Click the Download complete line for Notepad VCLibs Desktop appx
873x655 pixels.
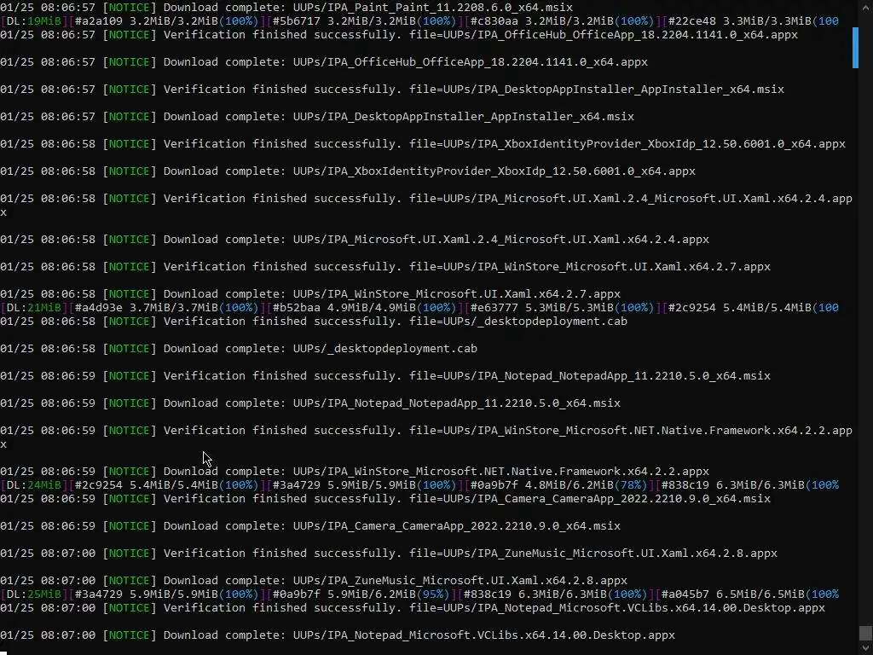pyautogui.click(x=338, y=635)
